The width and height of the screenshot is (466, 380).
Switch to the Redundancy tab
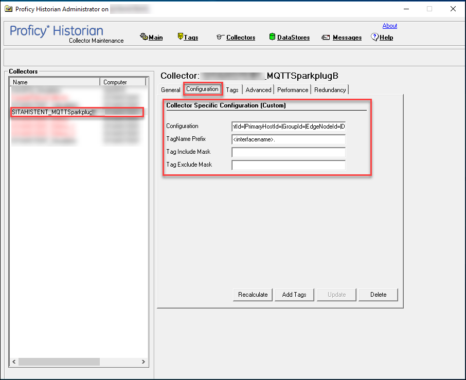point(330,89)
